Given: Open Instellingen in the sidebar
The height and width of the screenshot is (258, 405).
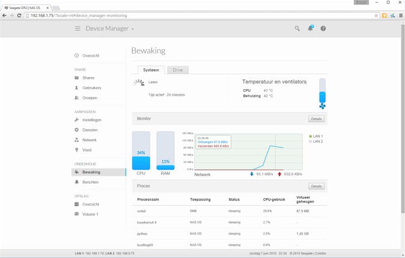Looking at the screenshot, I should [92, 120].
